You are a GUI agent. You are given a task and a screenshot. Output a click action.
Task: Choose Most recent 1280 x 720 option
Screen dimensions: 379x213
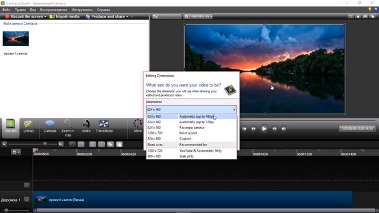(x=191, y=133)
